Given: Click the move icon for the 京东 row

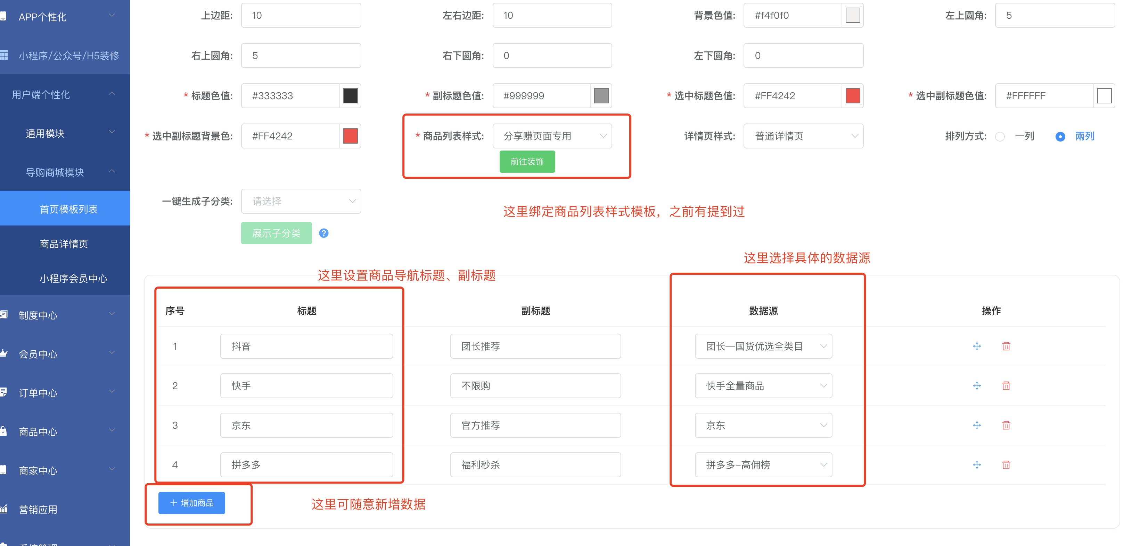Looking at the screenshot, I should 976,425.
